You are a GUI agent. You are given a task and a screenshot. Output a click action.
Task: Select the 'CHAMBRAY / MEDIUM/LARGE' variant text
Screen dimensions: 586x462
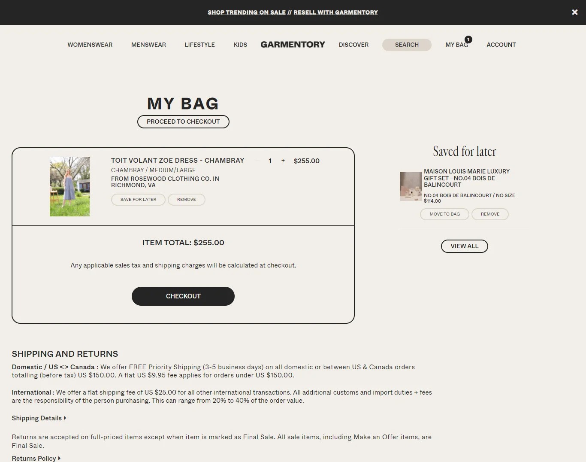pos(153,170)
